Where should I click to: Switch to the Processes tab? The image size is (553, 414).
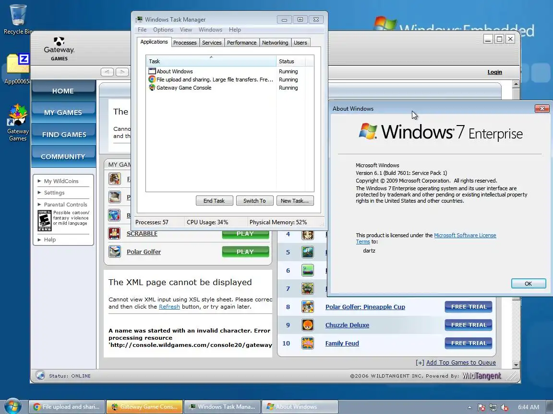[185, 43]
